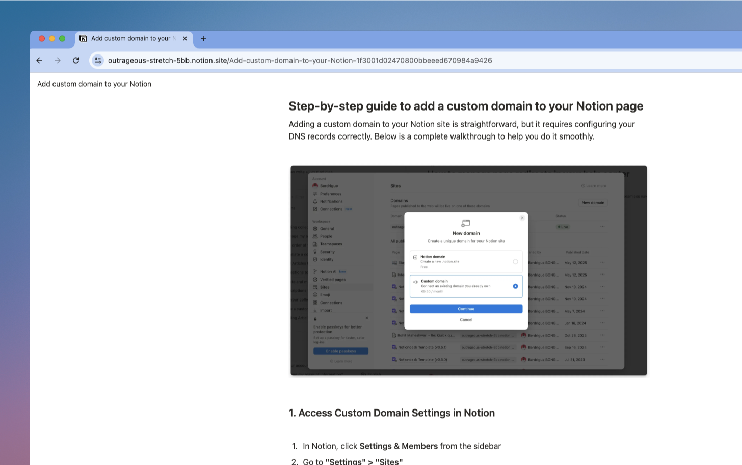
Task: Close the 'Add custom domain' tab
Action: (x=185, y=38)
